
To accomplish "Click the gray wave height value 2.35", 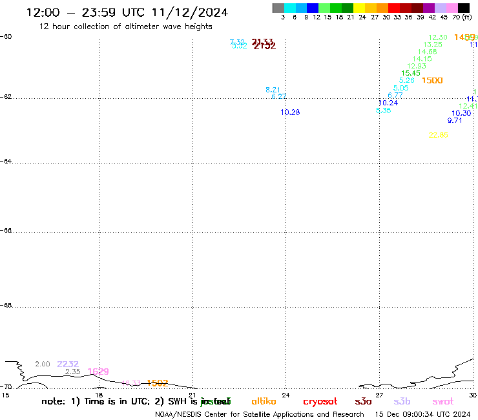I will [72, 372].
